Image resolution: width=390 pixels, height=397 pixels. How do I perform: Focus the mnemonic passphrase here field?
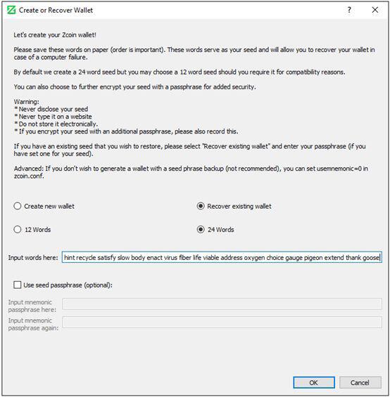pyautogui.click(x=222, y=304)
